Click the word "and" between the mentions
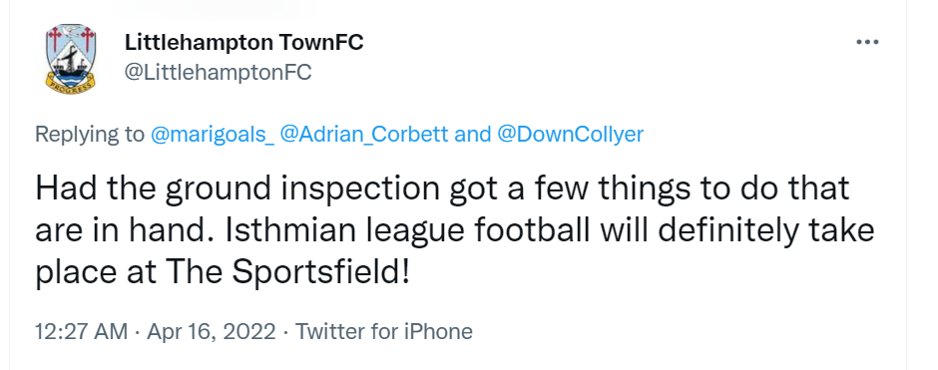This screenshot has height=370, width=938. click(473, 134)
